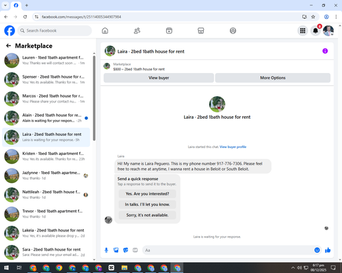
Task: Open the Friends icon in top navigation
Action: coord(137,31)
